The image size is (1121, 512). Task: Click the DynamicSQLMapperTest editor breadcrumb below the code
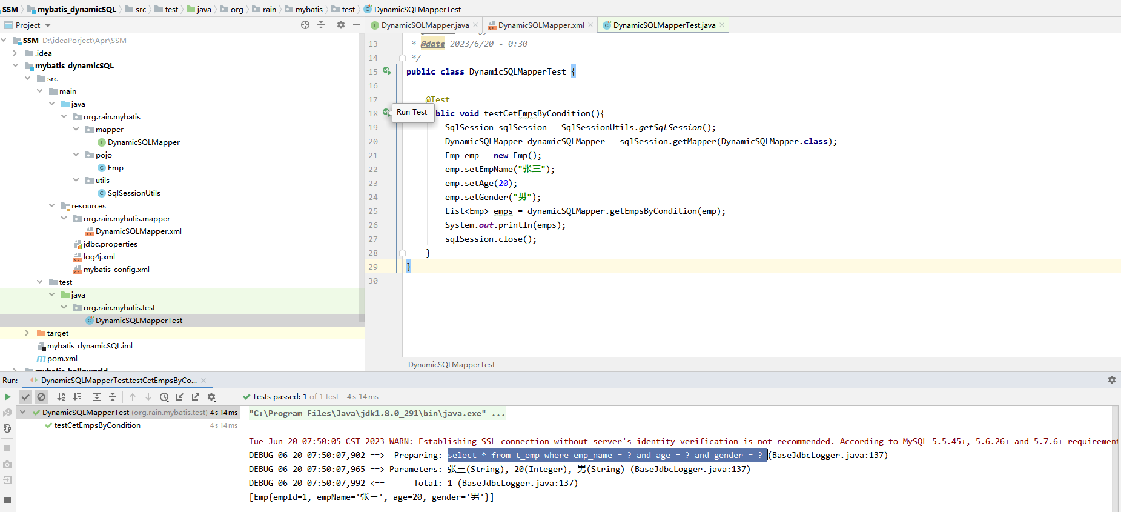[451, 364]
